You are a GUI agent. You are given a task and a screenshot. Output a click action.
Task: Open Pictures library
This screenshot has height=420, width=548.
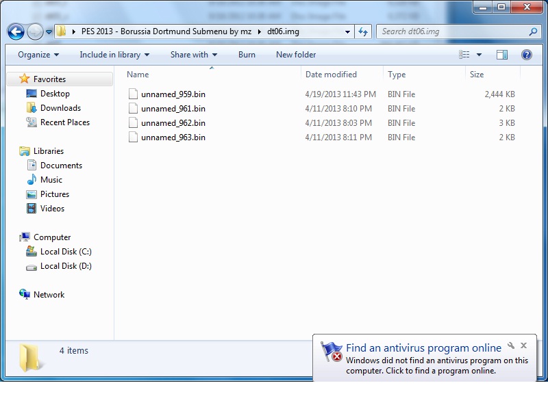click(x=55, y=194)
